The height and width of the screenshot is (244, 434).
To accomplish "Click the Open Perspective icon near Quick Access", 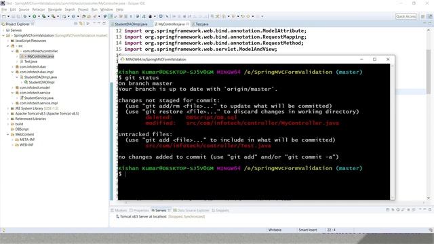I will (x=422, y=16).
